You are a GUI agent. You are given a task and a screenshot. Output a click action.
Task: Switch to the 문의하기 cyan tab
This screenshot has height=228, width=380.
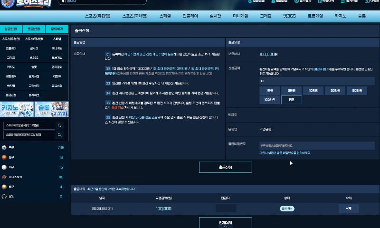click(57, 29)
